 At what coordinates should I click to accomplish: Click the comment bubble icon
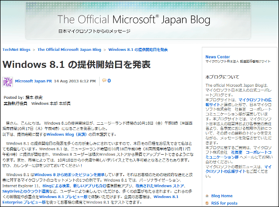pos(104,80)
